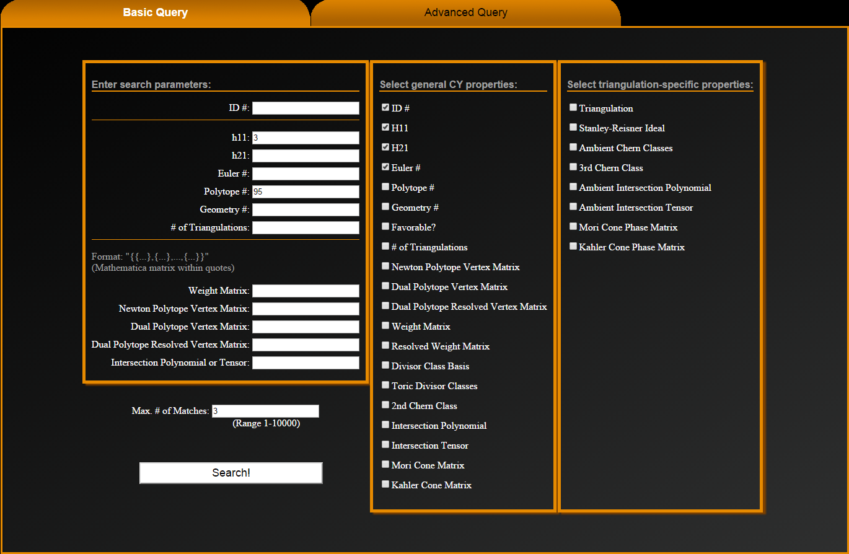Uncheck the ID # property checkbox
Viewport: 849px width, 554px height.
click(x=385, y=108)
